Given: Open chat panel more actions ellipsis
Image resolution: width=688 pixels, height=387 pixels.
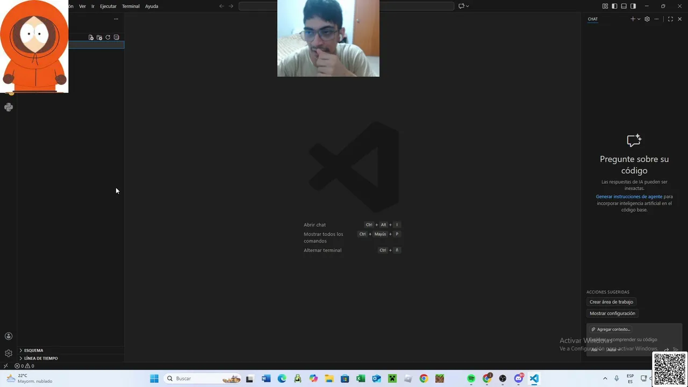Looking at the screenshot, I should coord(656,19).
